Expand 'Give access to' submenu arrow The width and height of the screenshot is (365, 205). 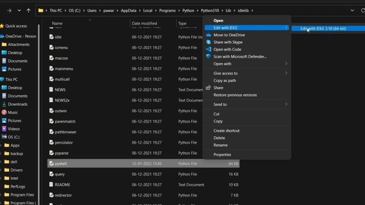[x=286, y=73]
